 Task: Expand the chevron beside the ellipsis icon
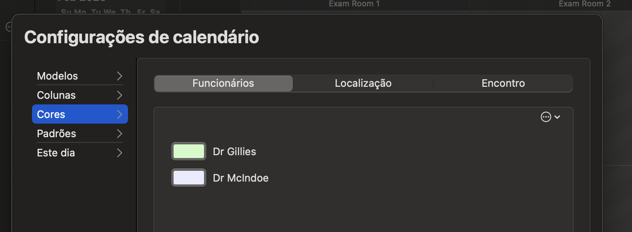[557, 117]
